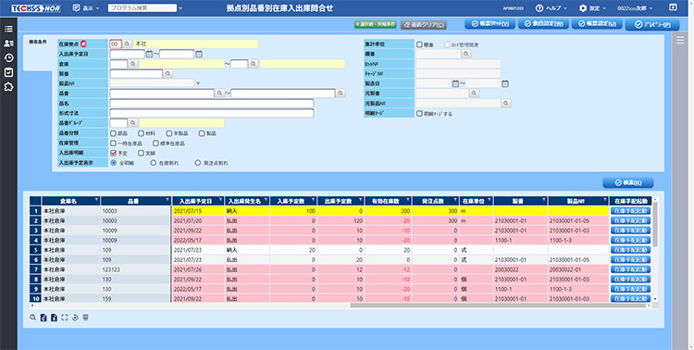Check the 部品 checkbox

113,133
